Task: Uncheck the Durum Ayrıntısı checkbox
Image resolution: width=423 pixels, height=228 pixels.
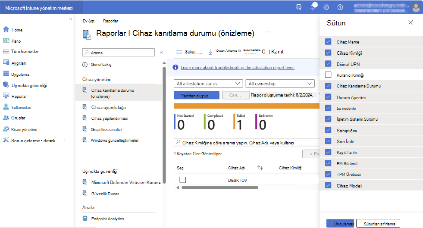Action: 328,97
